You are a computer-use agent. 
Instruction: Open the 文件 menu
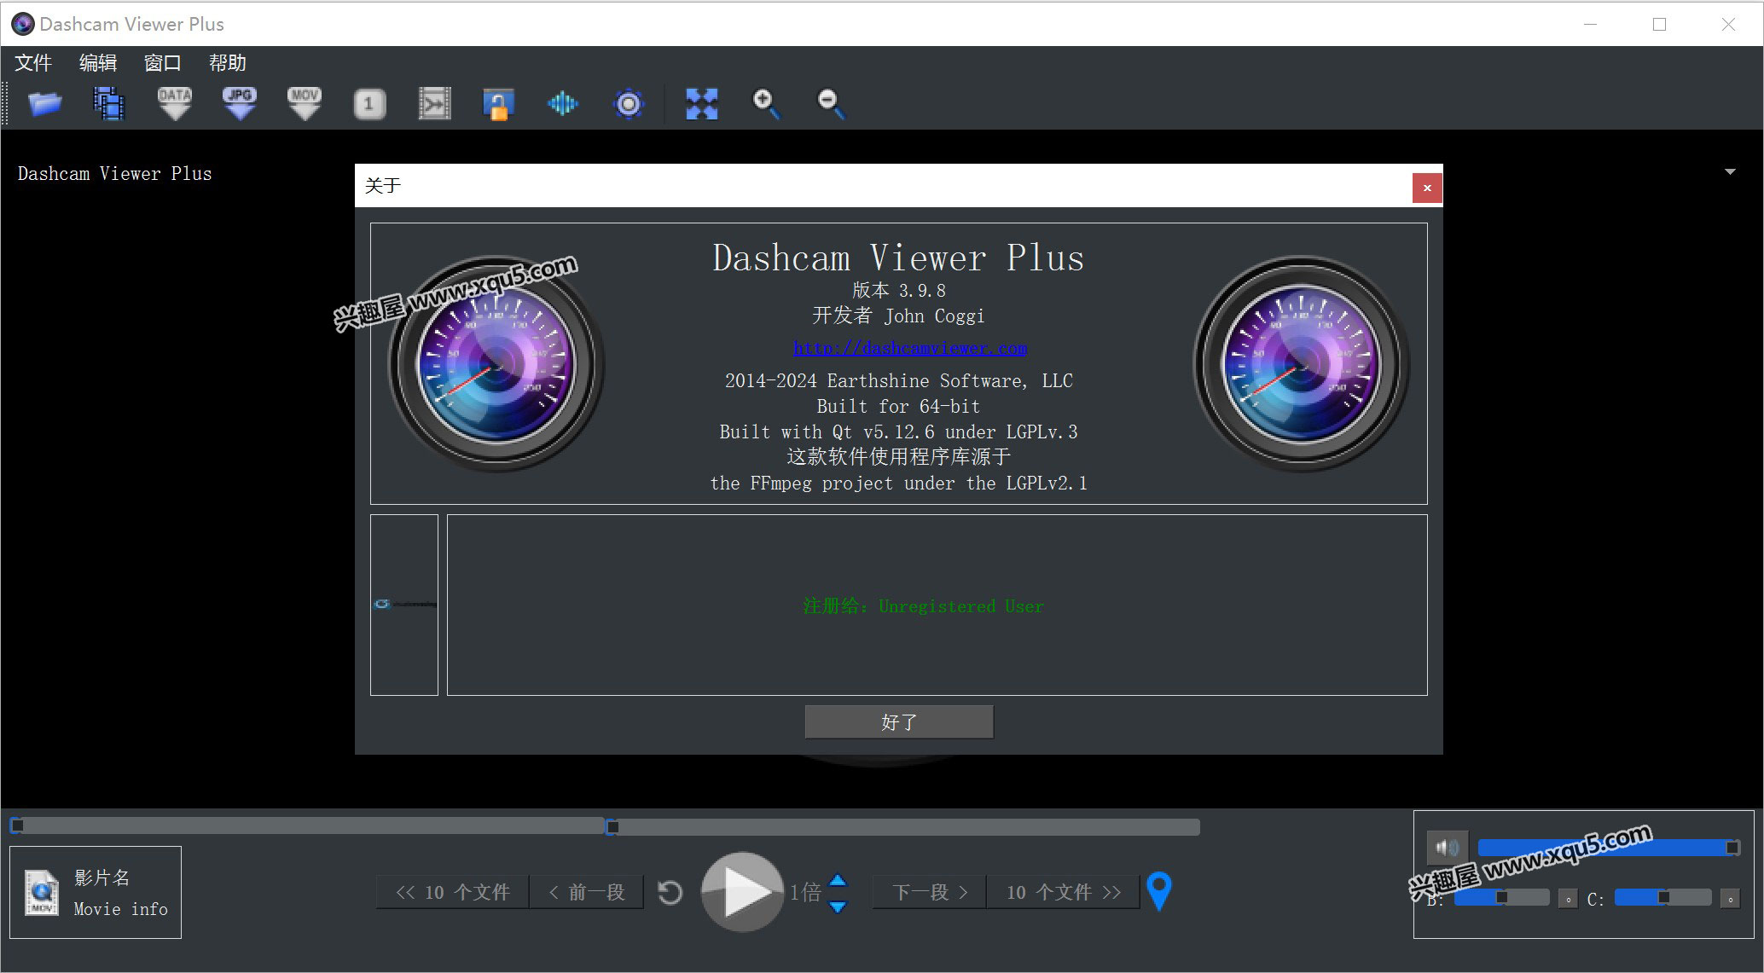[33, 62]
